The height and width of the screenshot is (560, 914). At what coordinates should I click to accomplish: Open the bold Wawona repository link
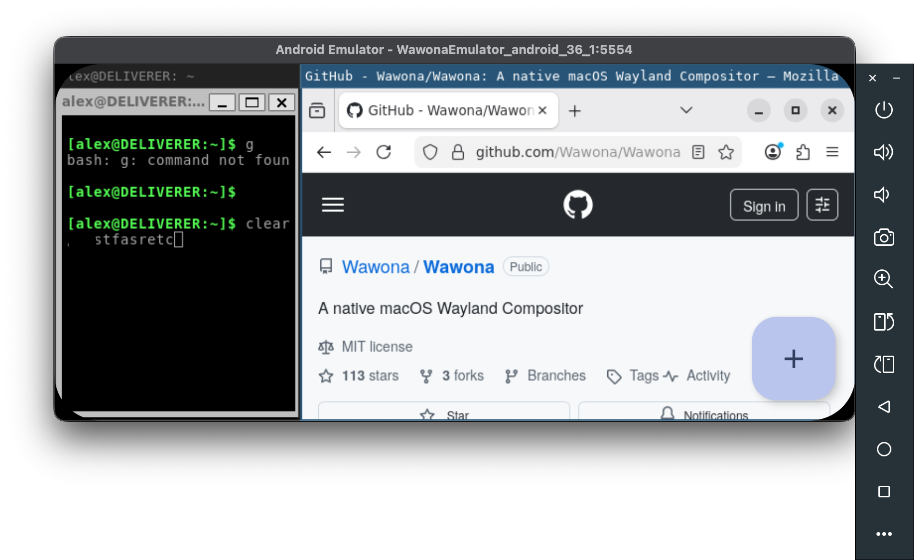coord(458,267)
